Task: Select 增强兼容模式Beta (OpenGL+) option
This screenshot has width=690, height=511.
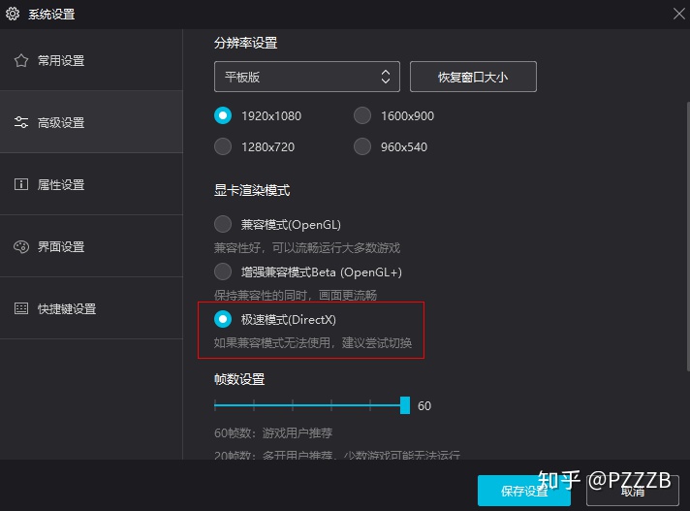Action: tap(223, 271)
